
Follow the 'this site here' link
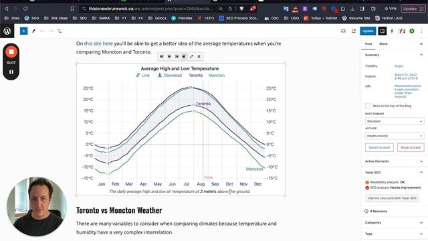98,44
